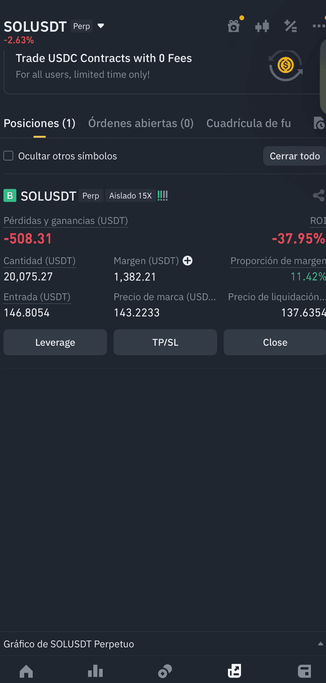Open the three-dot more options menu
The width and height of the screenshot is (326, 683).
pos(319,26)
